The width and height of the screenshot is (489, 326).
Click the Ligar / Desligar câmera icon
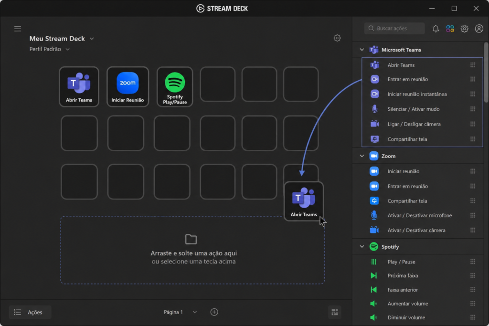pos(374,124)
